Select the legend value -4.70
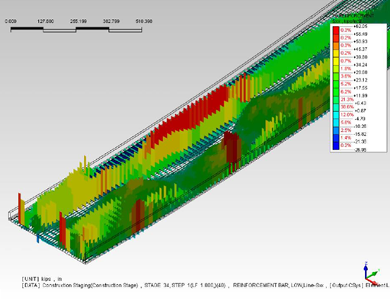This screenshot has height=301, width=390. click(360, 119)
